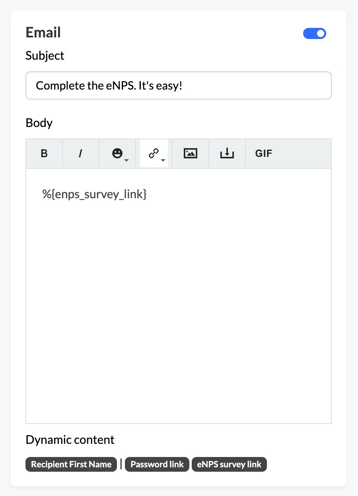This screenshot has height=496, width=358.
Task: Insert a GIF from toolbar
Action: tap(264, 154)
